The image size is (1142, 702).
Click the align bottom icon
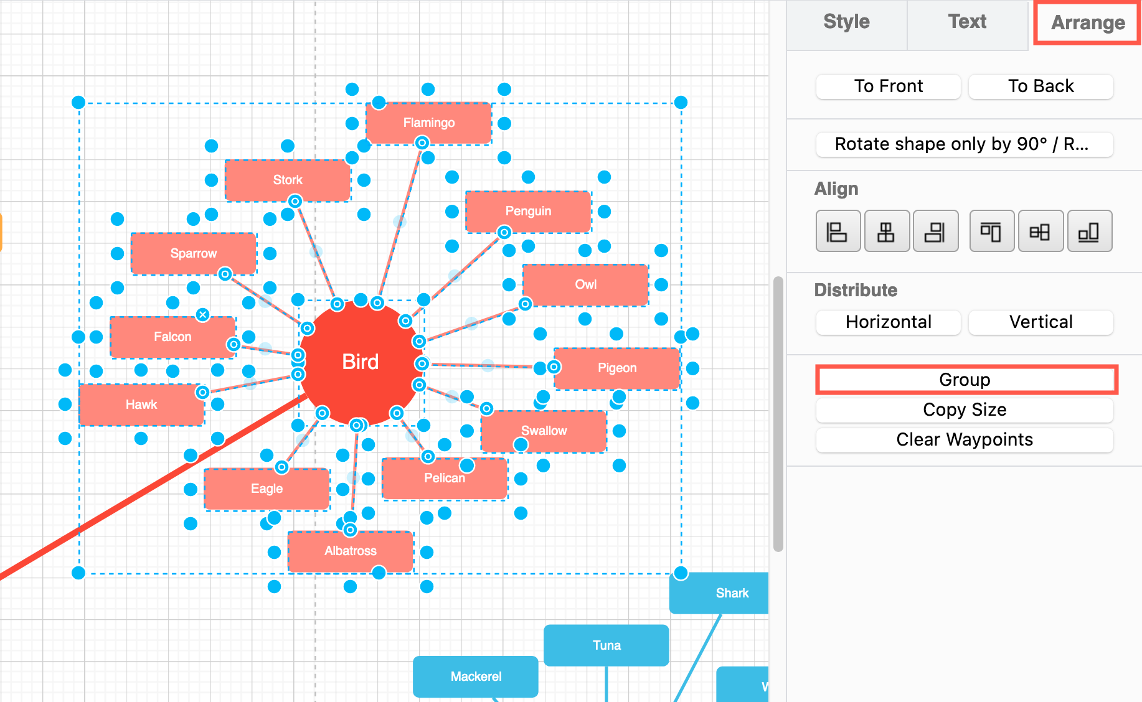[x=1089, y=232]
